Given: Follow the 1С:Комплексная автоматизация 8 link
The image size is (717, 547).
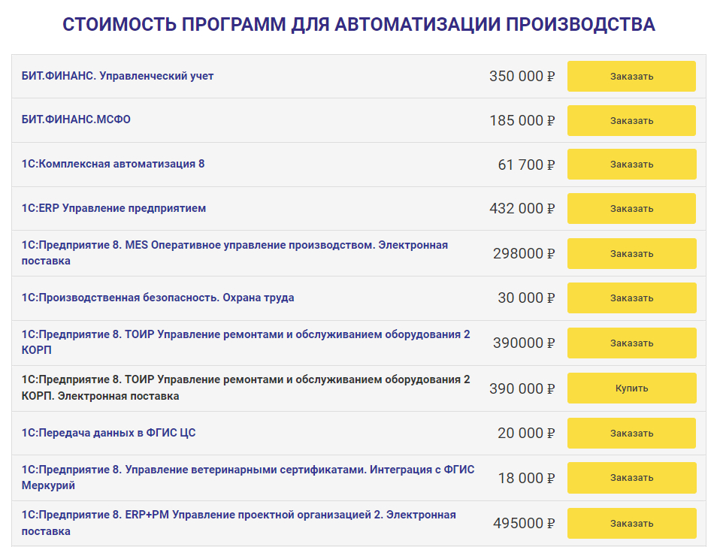Looking at the screenshot, I should [113, 164].
